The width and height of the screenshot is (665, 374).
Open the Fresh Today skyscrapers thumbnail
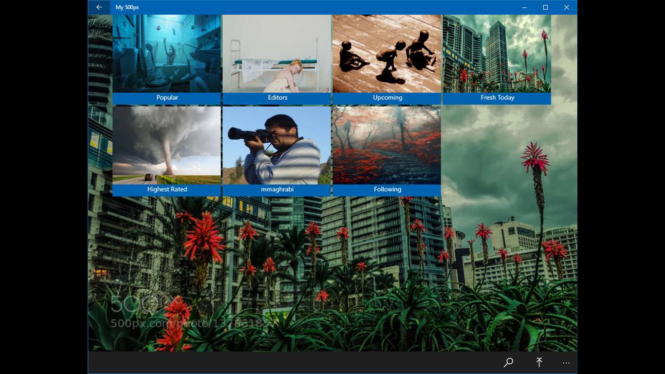pos(497,54)
